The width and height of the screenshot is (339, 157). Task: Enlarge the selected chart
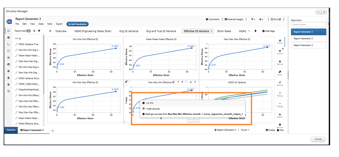[x=280, y=94]
